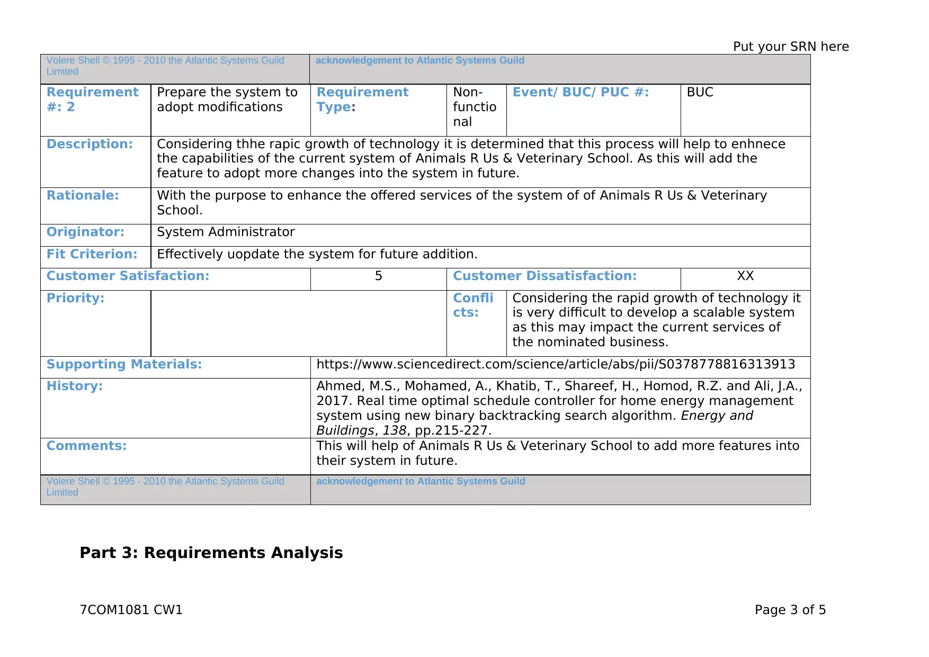Click the empty Priority value cell

[299, 323]
